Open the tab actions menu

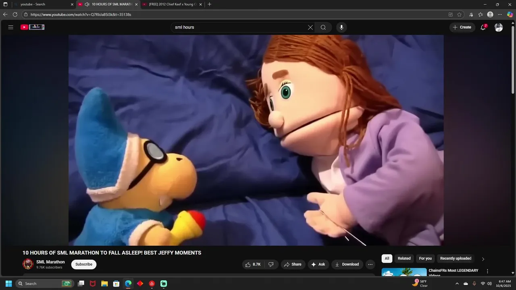coord(5,4)
